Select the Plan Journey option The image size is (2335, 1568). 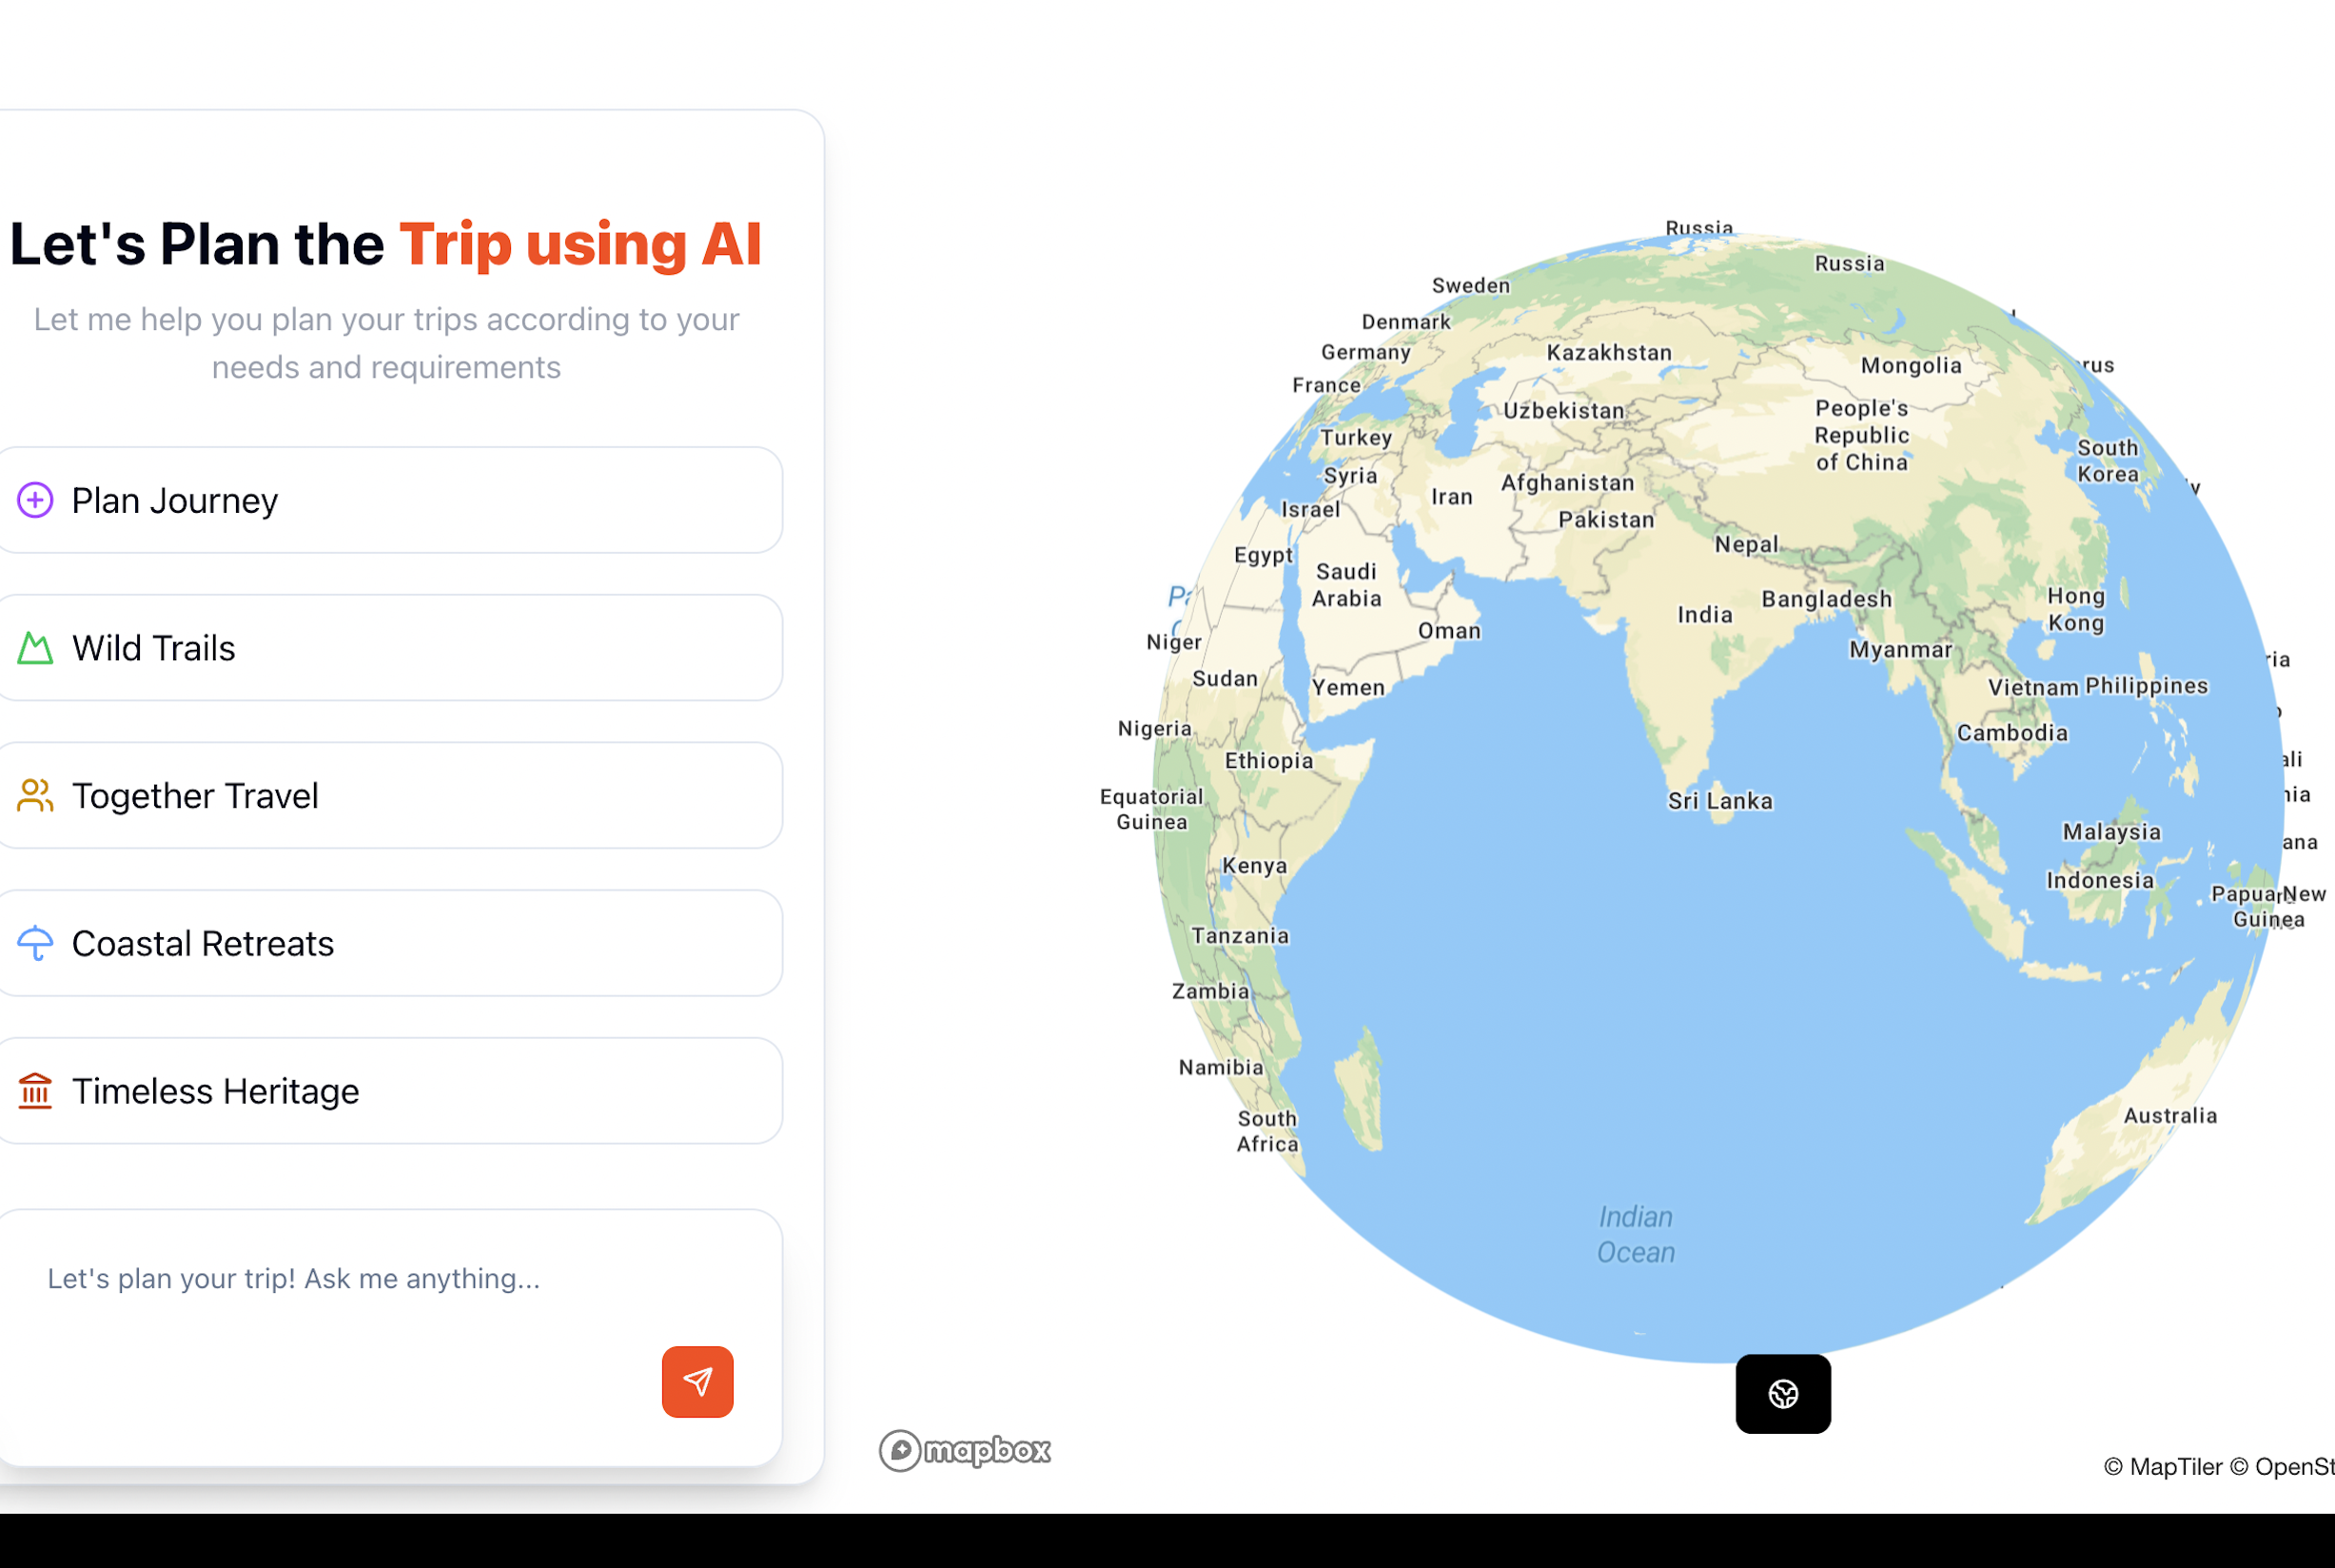coord(389,500)
